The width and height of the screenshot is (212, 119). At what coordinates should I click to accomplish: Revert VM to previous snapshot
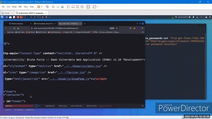(x=58, y=7)
